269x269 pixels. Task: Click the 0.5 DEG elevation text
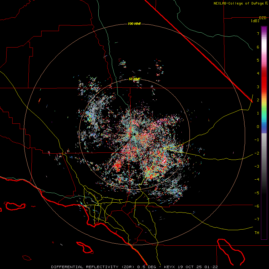[147, 267]
